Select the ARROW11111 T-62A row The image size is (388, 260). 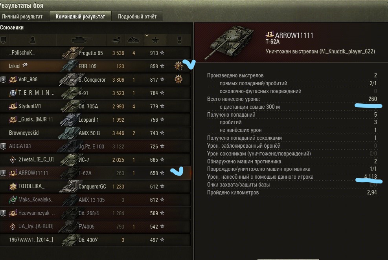click(95, 173)
